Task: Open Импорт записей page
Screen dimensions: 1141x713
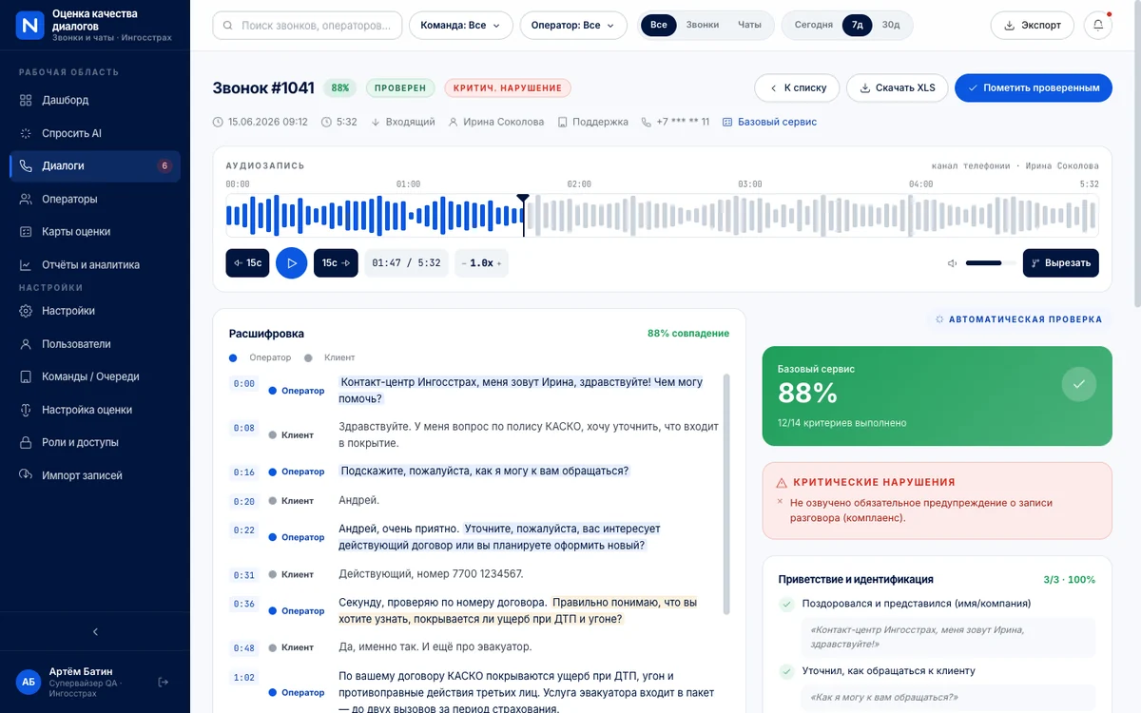Action: pos(95,475)
